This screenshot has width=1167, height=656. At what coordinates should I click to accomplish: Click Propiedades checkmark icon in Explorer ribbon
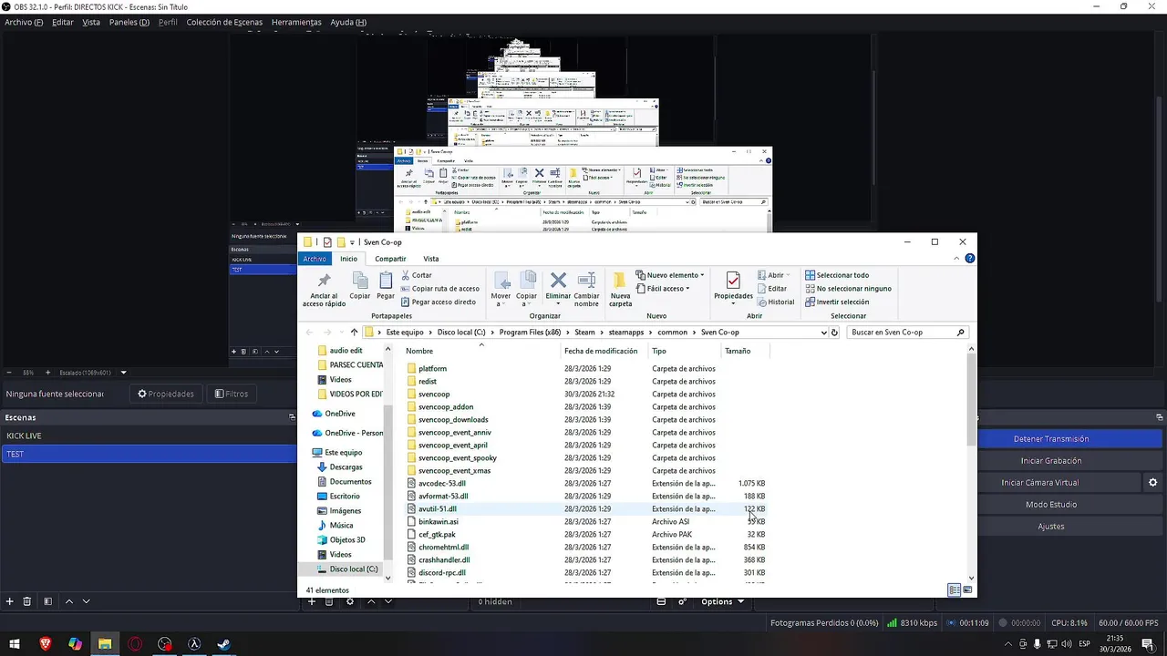733,281
